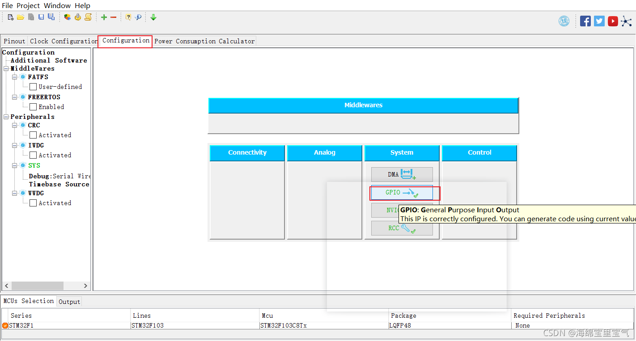Open the Twitter link icon
The width and height of the screenshot is (636, 341).
[599, 21]
